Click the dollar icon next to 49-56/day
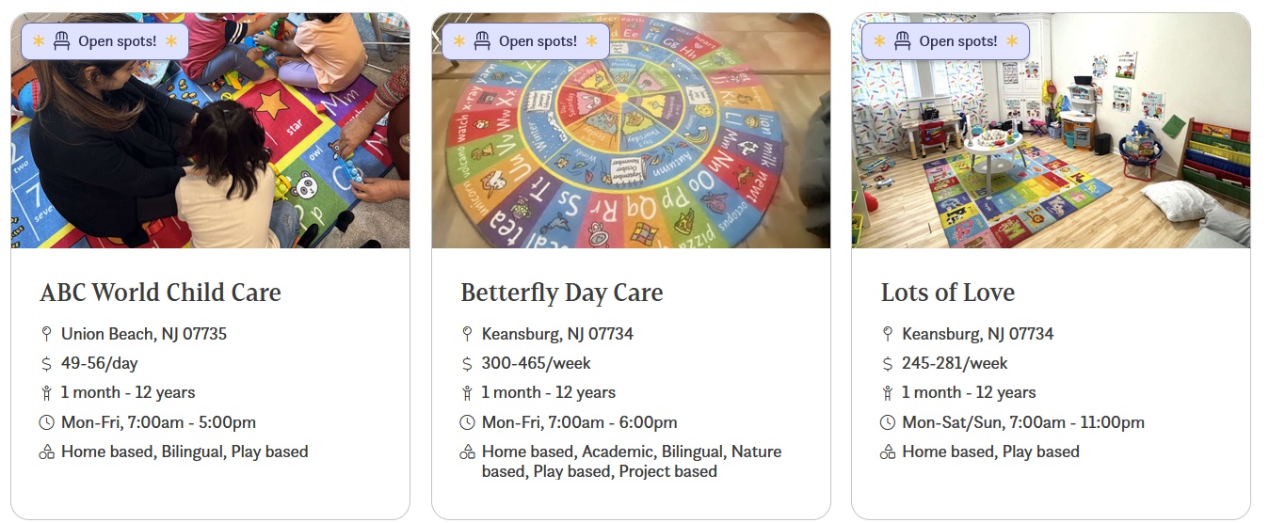This screenshot has width=1269, height=523. point(46,364)
